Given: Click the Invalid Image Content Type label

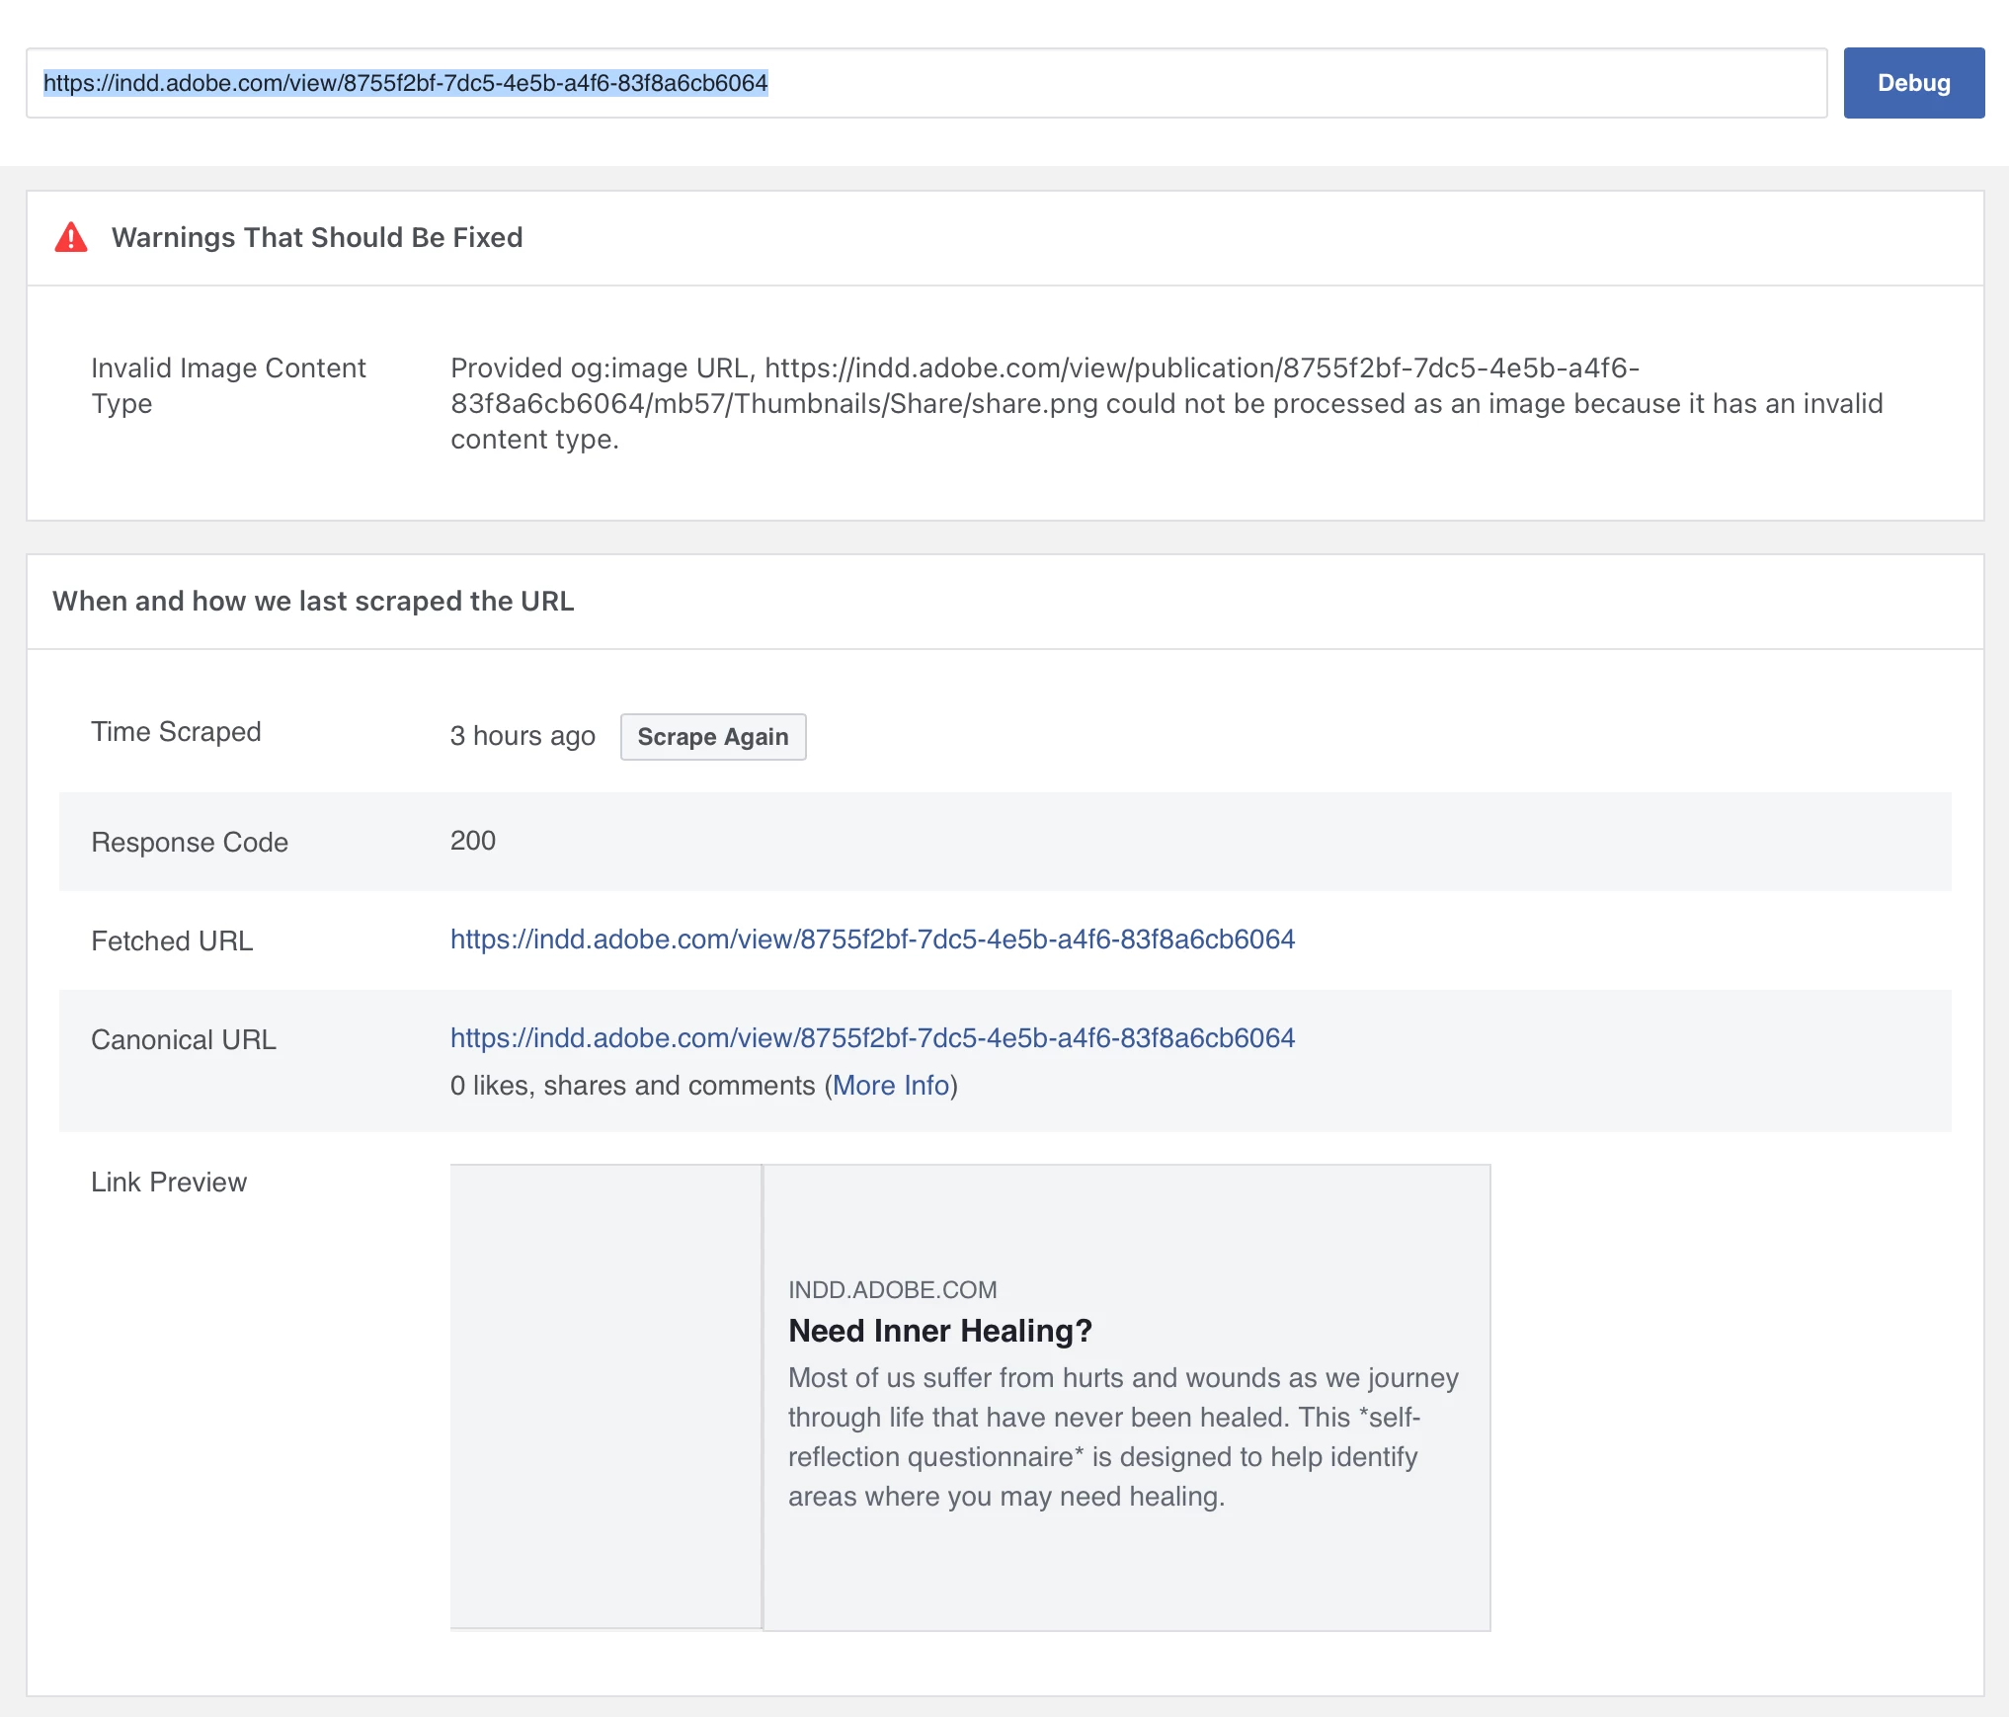Looking at the screenshot, I should (x=228, y=385).
